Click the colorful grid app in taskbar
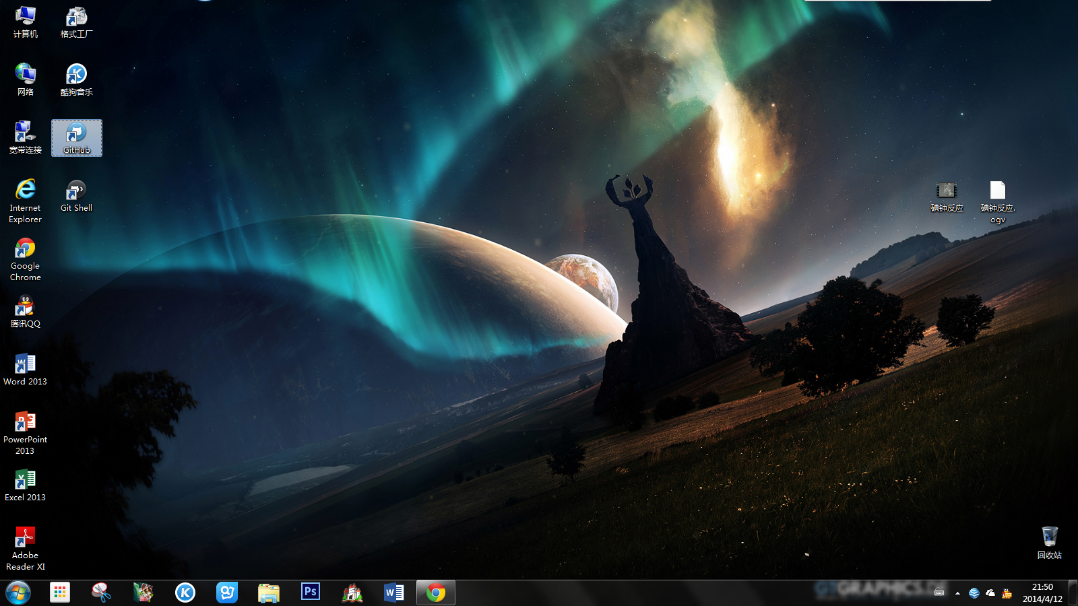 tap(60, 593)
